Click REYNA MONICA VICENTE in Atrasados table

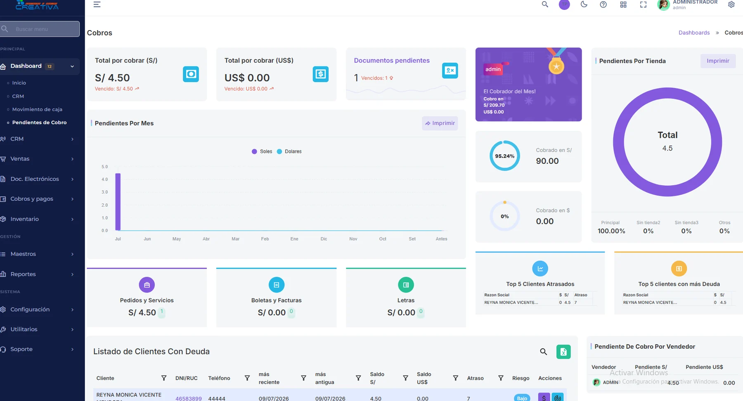(x=511, y=302)
